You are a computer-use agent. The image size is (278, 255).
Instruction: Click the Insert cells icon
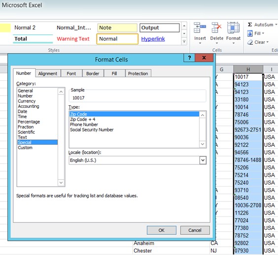click(x=200, y=28)
